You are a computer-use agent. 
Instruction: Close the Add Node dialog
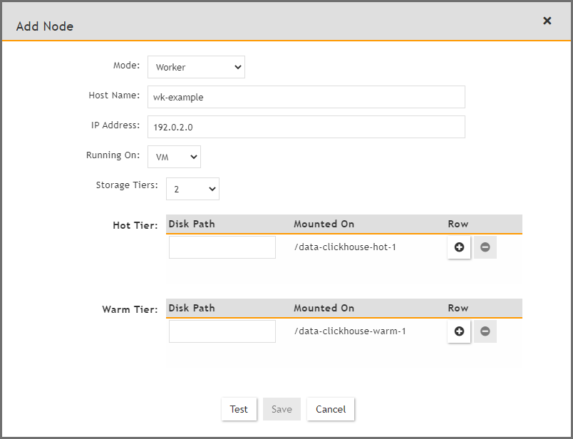(547, 21)
